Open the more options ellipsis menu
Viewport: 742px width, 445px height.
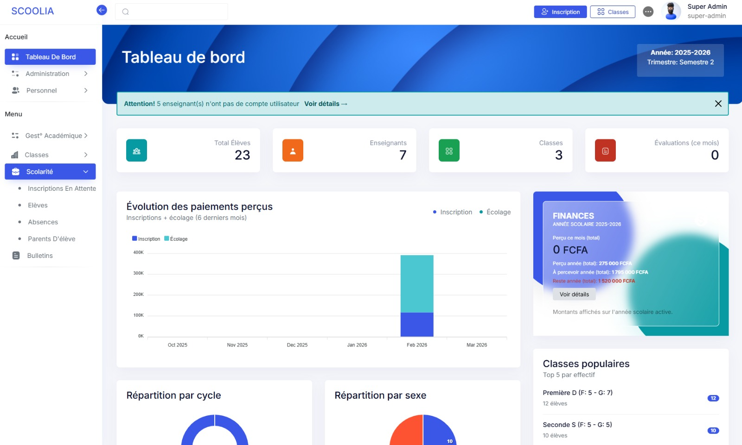(649, 12)
